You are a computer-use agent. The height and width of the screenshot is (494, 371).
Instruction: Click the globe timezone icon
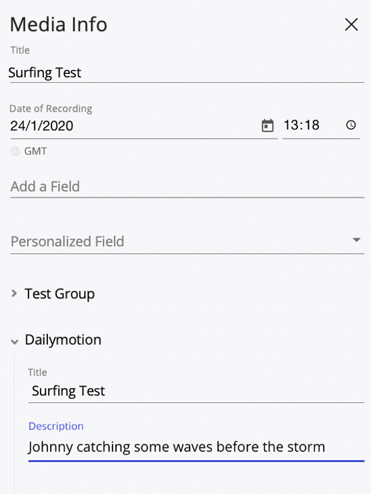(15, 151)
